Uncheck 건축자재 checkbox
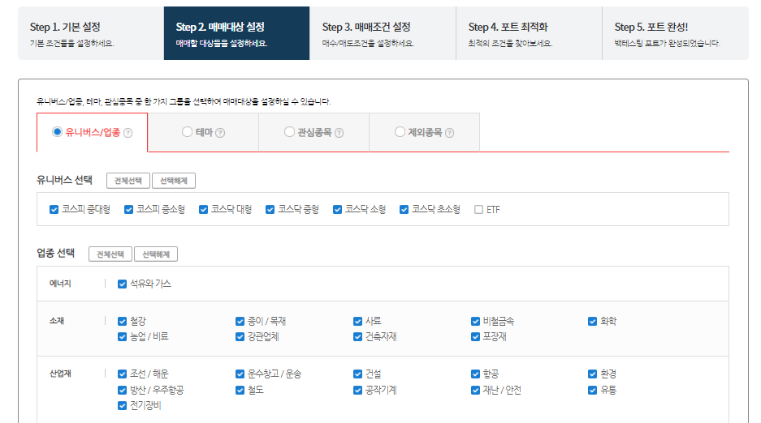The width and height of the screenshot is (761, 423). (x=357, y=337)
